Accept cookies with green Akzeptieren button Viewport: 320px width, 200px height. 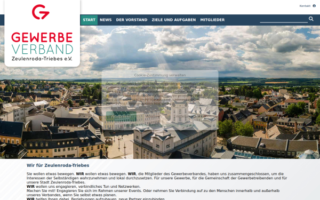click(x=121, y=116)
